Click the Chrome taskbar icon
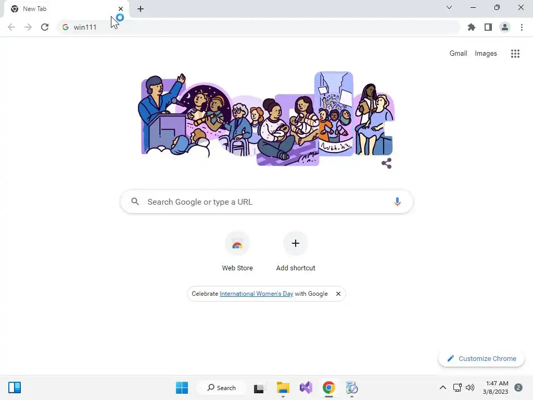The width and height of the screenshot is (533, 400). click(329, 387)
